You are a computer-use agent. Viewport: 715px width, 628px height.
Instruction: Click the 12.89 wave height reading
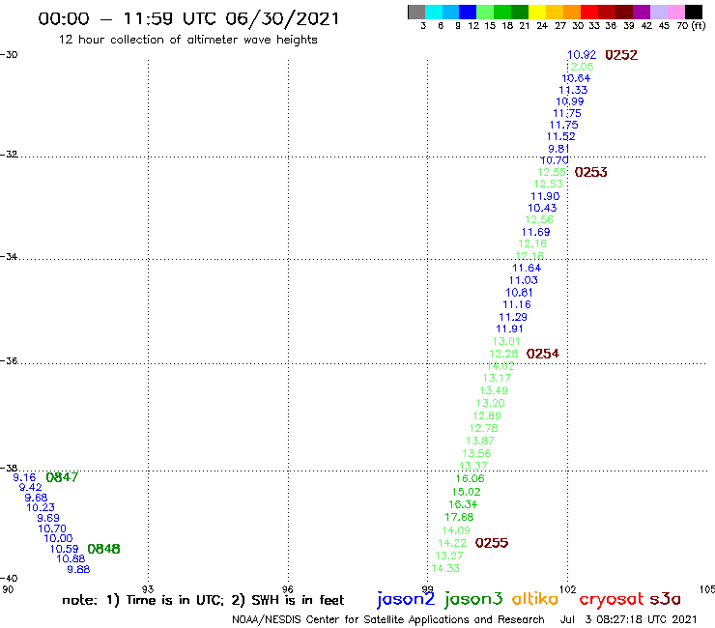[x=487, y=416]
